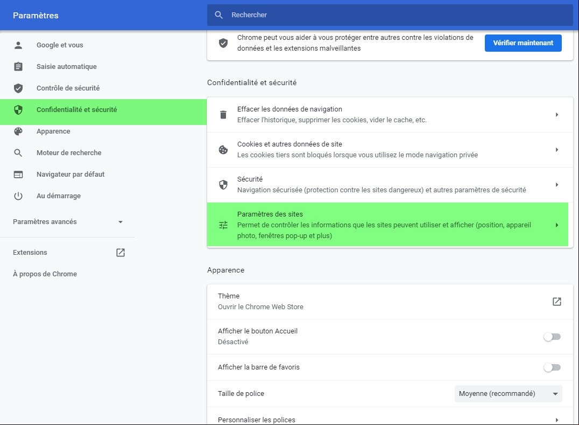Click the magnifier icon beside Moteur de recherche

(18, 152)
